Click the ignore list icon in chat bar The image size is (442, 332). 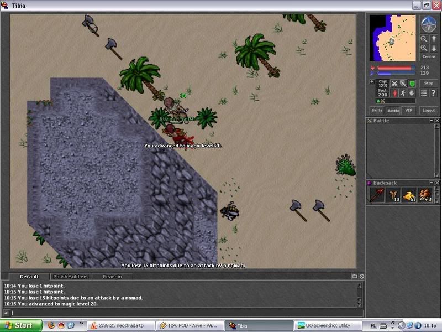pyautogui.click(x=362, y=276)
